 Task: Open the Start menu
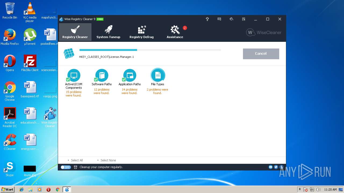coord(8,189)
